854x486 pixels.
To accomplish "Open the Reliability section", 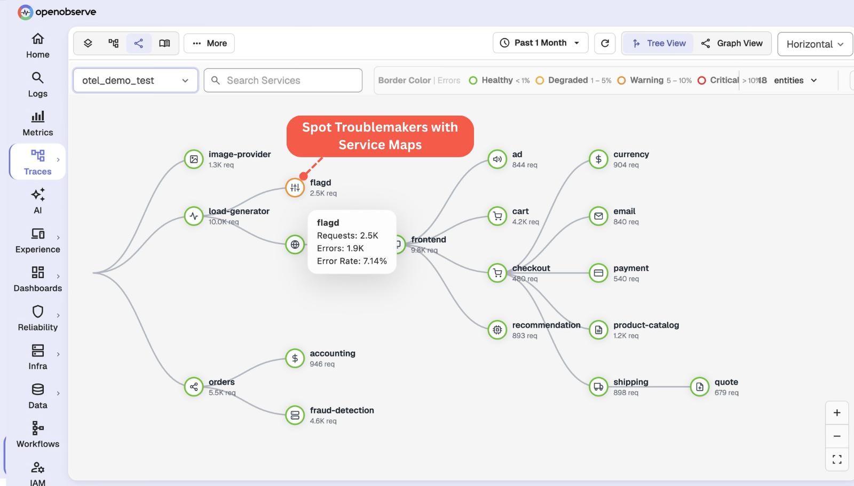I will [37, 318].
